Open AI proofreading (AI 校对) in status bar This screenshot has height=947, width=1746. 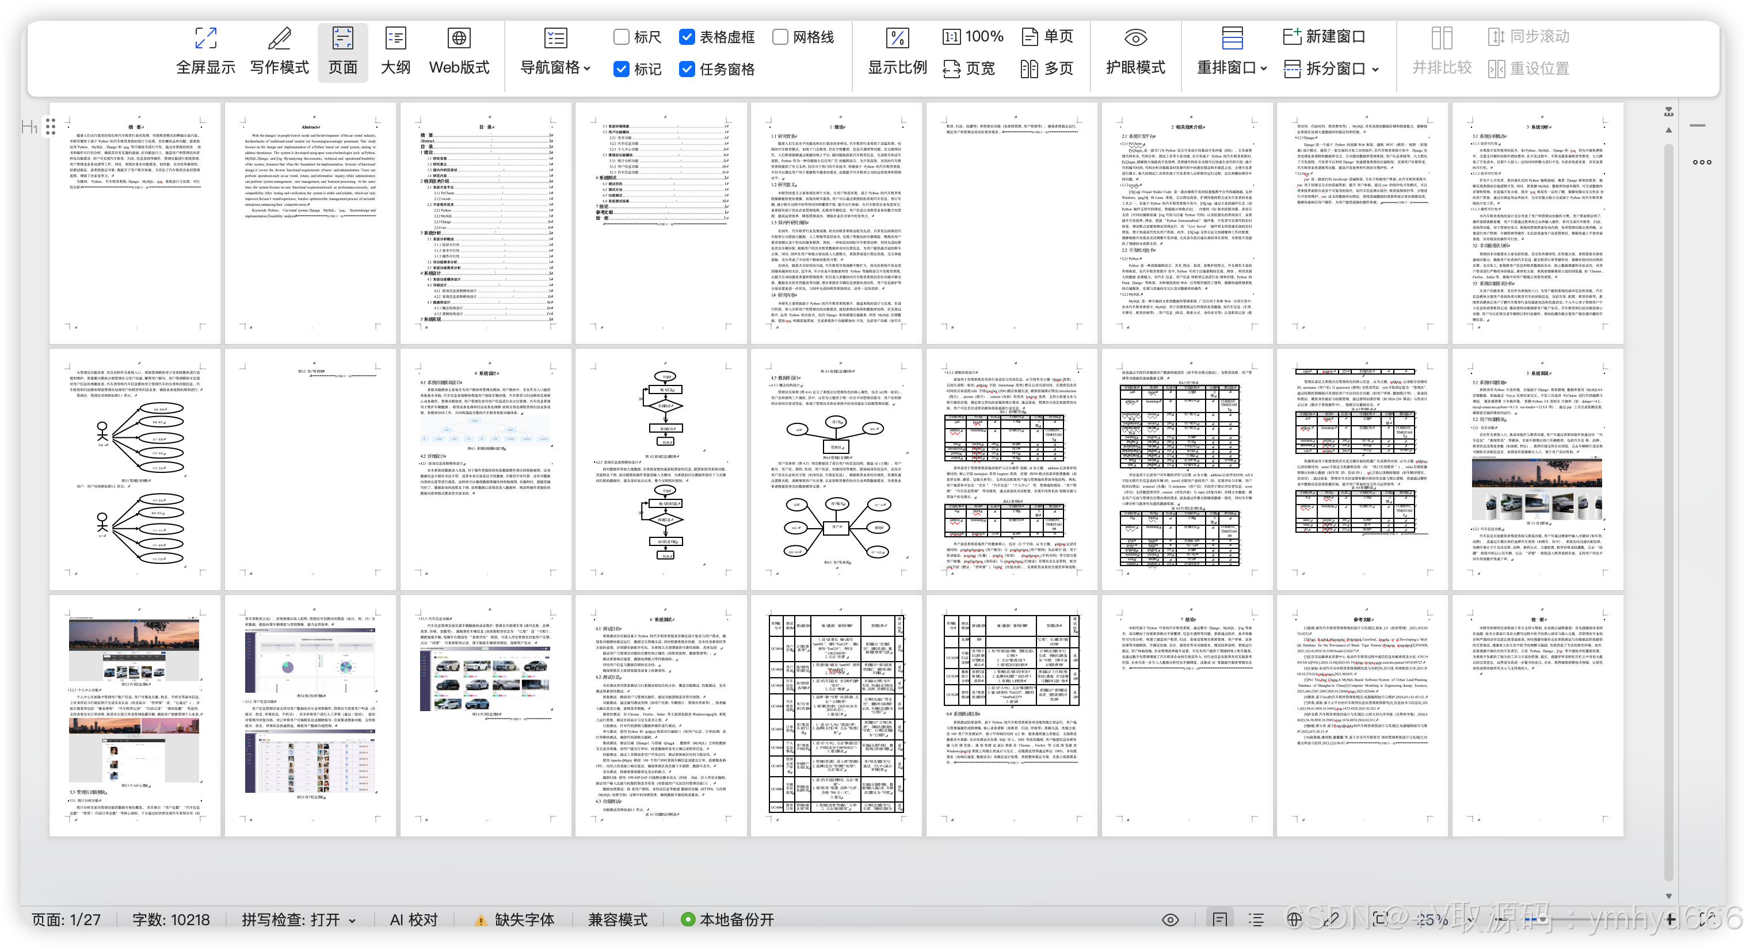point(413,919)
